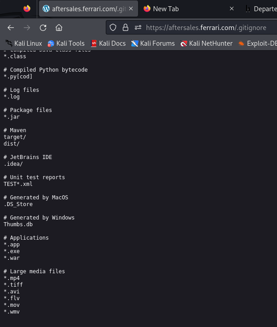Click the padlock site security icon
The height and width of the screenshot is (327, 277).
[x=125, y=27]
